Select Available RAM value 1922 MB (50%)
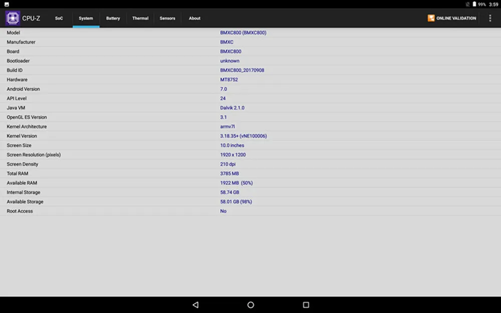This screenshot has width=501, height=313. tap(236, 183)
